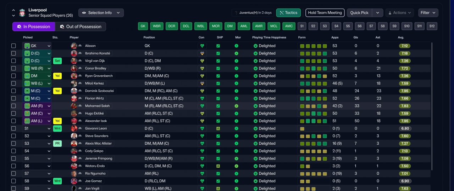Click Mohamed Salah's morale icon

(236, 106)
